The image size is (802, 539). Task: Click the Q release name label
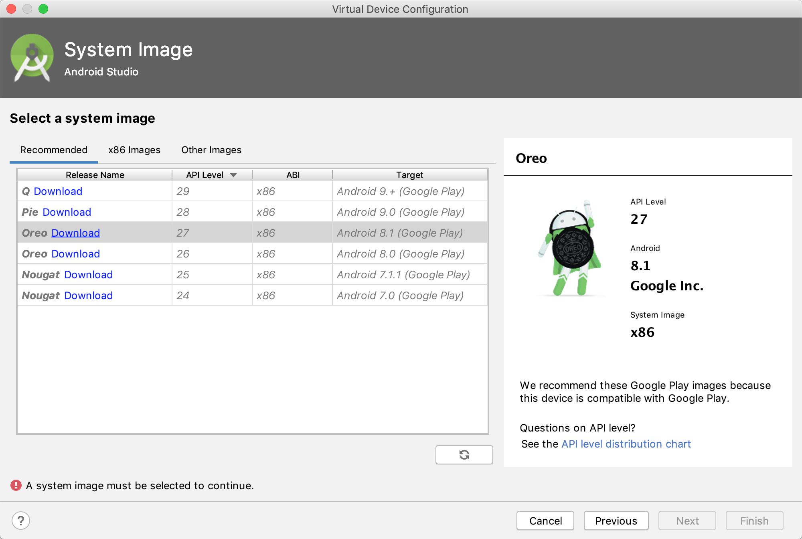26,191
